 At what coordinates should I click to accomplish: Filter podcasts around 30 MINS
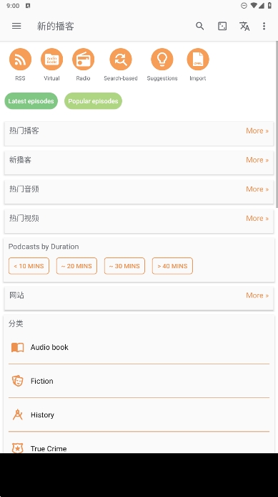[x=124, y=266]
